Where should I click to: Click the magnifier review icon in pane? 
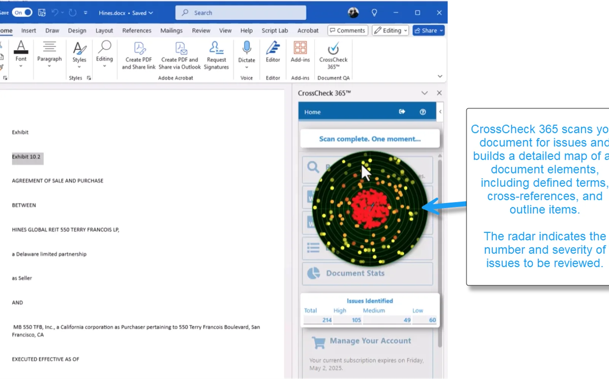point(313,167)
